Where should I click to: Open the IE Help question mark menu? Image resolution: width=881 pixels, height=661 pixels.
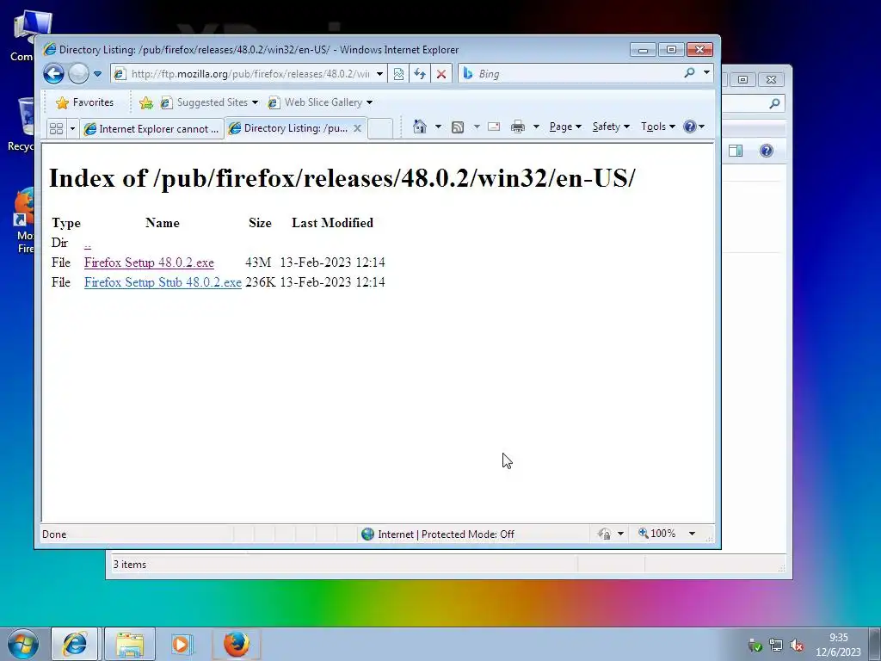click(694, 127)
